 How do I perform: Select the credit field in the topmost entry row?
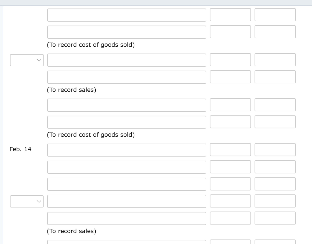275,15
